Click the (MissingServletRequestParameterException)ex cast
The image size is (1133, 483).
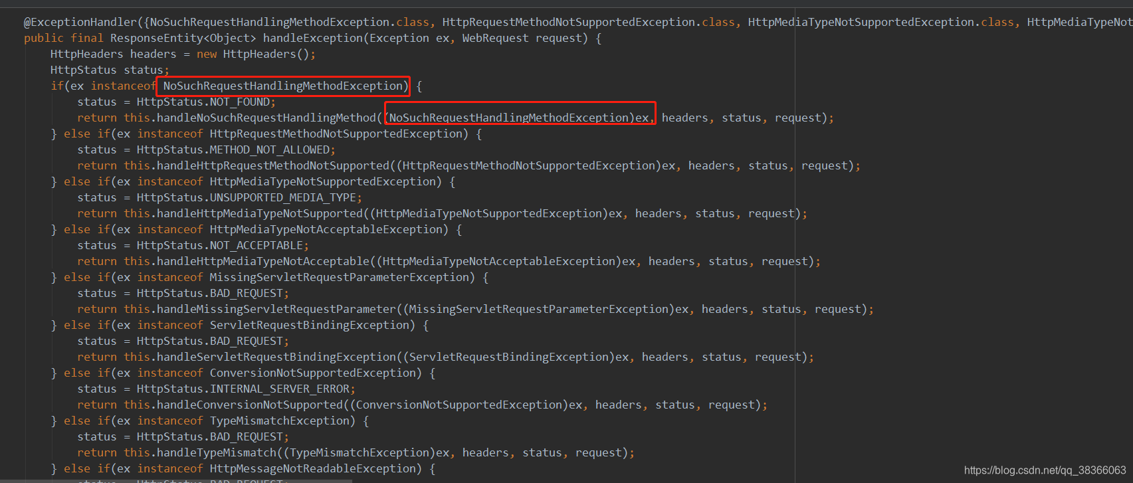tap(546, 310)
